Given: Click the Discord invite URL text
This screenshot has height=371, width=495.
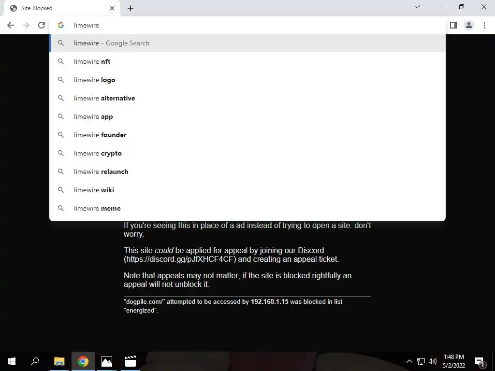Looking at the screenshot, I should [x=180, y=259].
